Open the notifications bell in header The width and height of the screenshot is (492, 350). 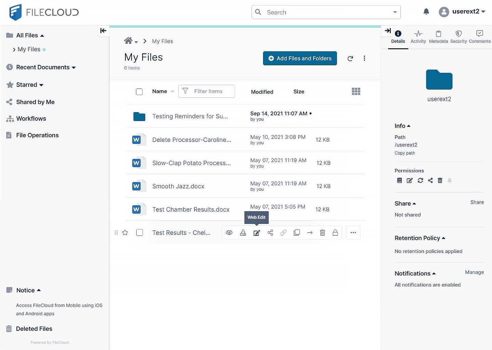[x=426, y=12]
